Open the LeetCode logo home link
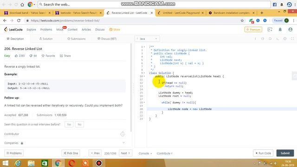This screenshot has width=297, height=167. (13, 30)
